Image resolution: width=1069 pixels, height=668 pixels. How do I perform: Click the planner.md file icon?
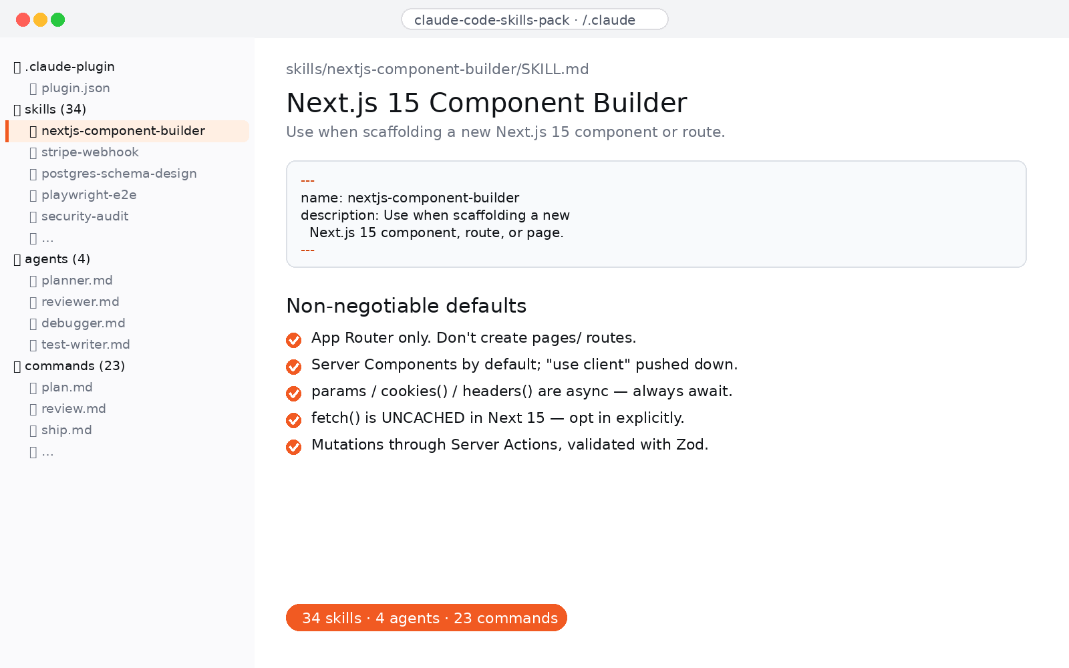(x=33, y=281)
